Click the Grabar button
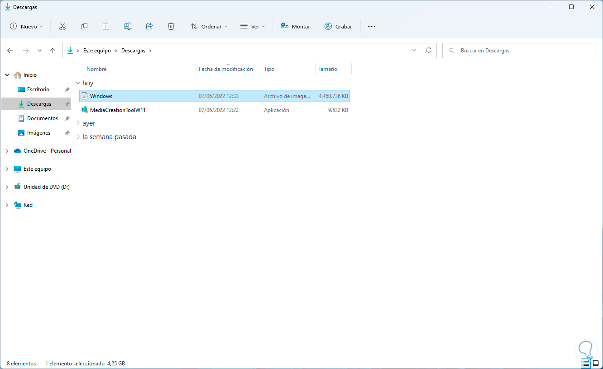 click(338, 26)
